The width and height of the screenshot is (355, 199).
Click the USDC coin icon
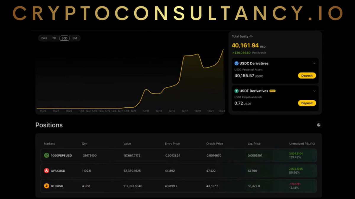coord(236,63)
